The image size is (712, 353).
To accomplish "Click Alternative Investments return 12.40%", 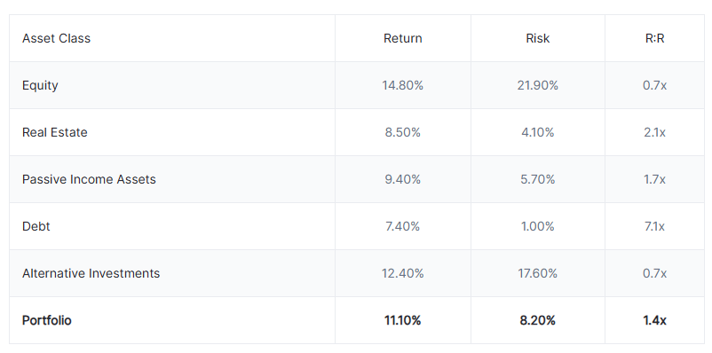I will pyautogui.click(x=403, y=273).
